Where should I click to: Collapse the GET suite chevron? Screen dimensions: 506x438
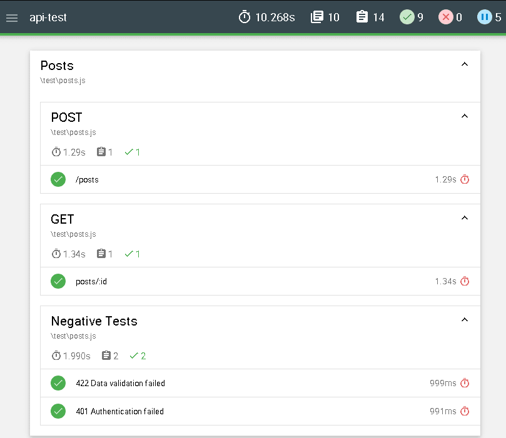(464, 218)
